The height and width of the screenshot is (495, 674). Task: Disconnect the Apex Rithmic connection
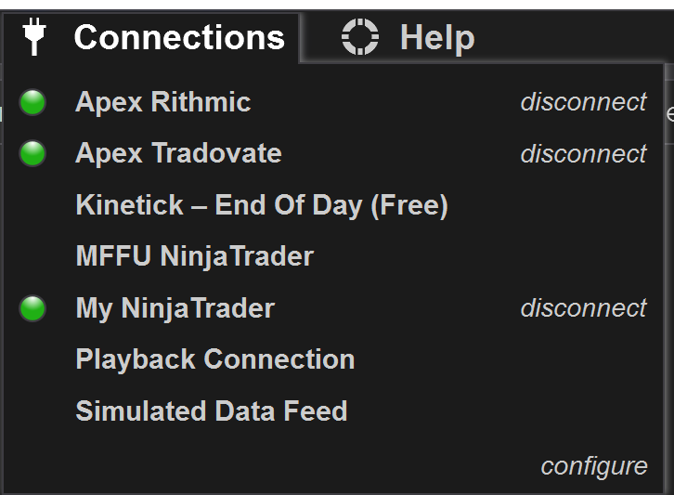click(x=583, y=102)
